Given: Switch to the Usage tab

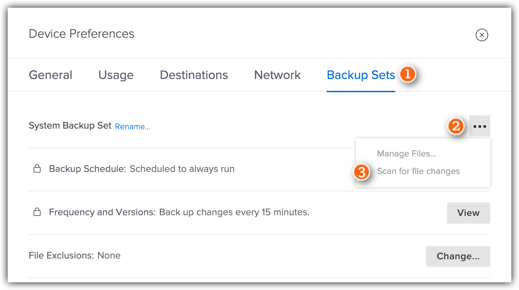Looking at the screenshot, I should (116, 75).
